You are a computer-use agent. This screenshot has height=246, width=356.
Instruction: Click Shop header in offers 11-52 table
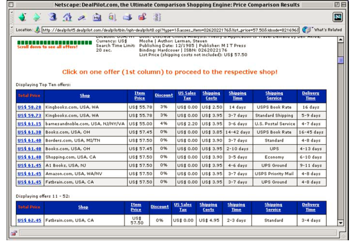pos(83,207)
